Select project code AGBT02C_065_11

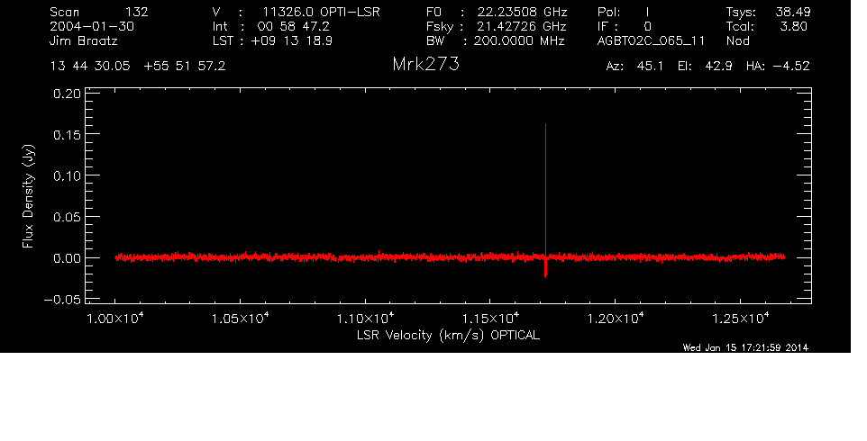pyautogui.click(x=652, y=40)
